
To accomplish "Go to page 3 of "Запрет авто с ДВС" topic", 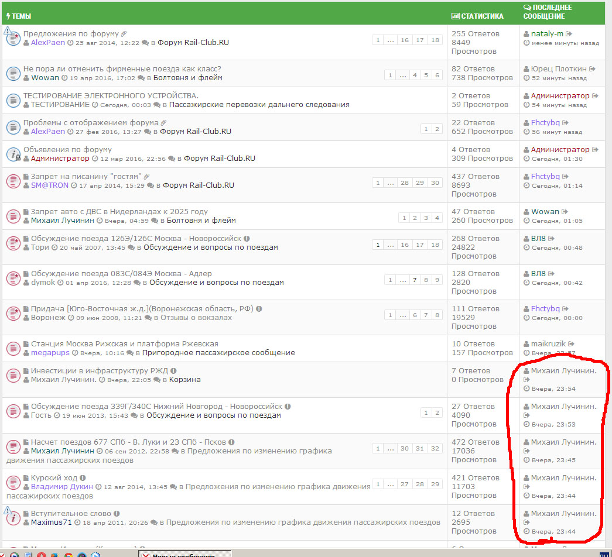I will pyautogui.click(x=426, y=218).
